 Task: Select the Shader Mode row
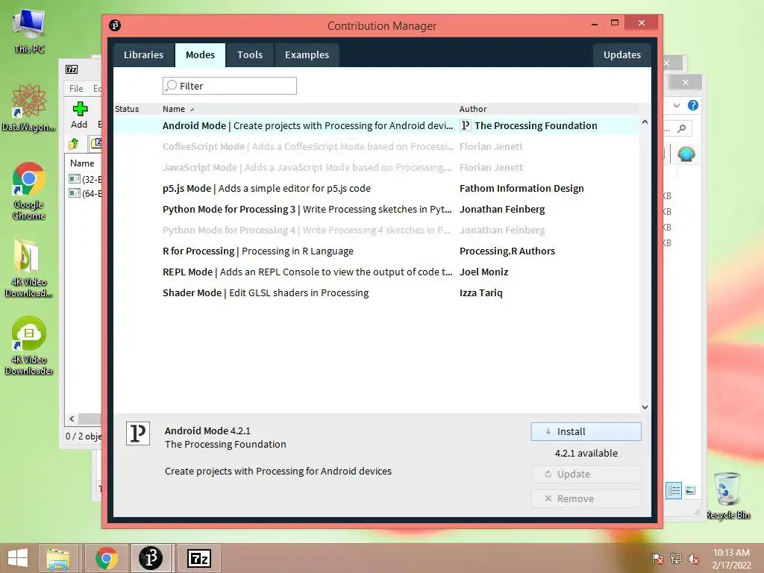point(376,293)
